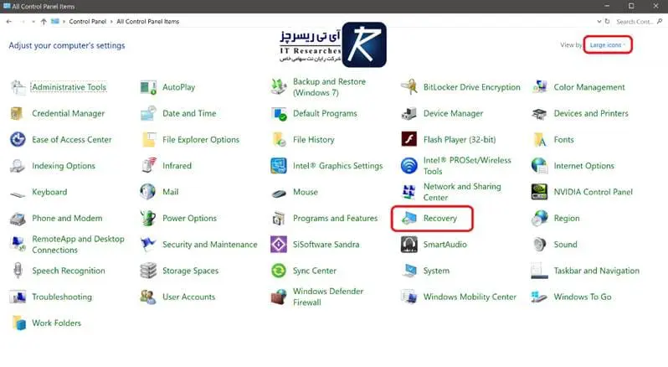Open the recent locations dropdown arrow
Image resolution: width=668 pixels, height=367 pixels.
click(32, 21)
